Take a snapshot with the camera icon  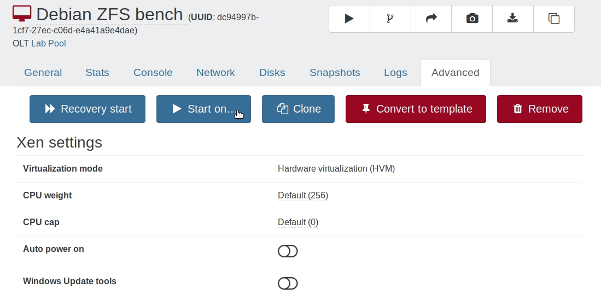[x=472, y=19]
